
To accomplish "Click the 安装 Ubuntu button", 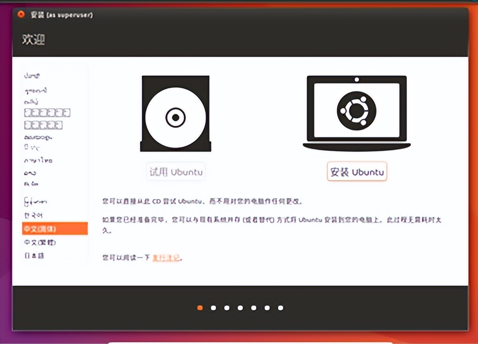I will pos(357,172).
